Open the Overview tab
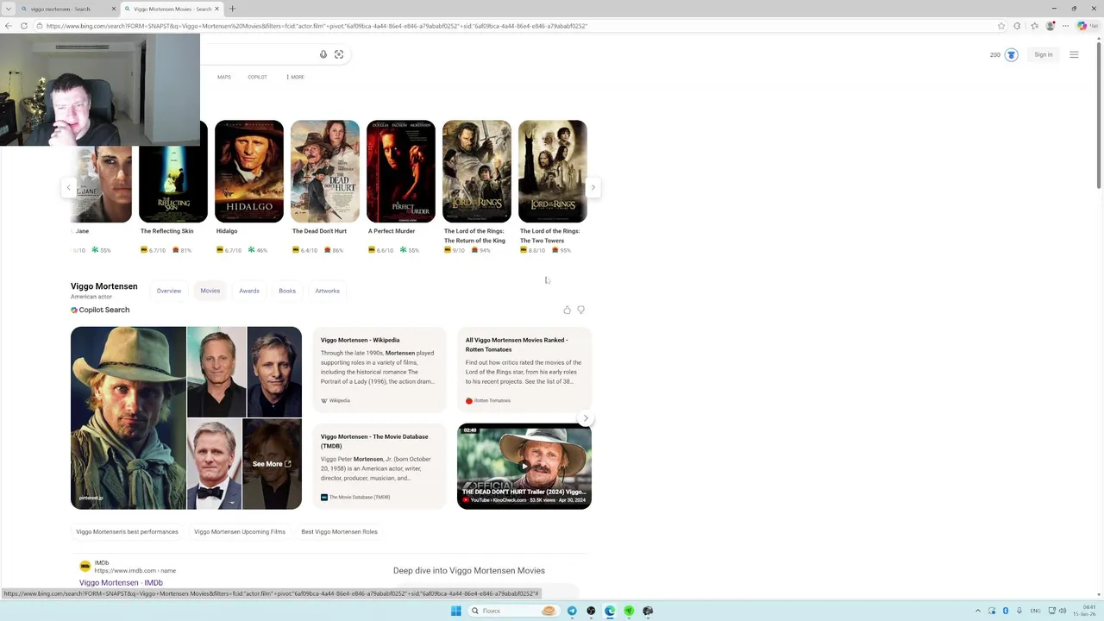1104x621 pixels. (x=169, y=291)
